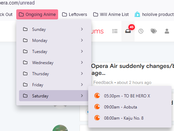174x131 pixels.
Task: Open the green user avatar thumbnail
Action: coord(60,128)
